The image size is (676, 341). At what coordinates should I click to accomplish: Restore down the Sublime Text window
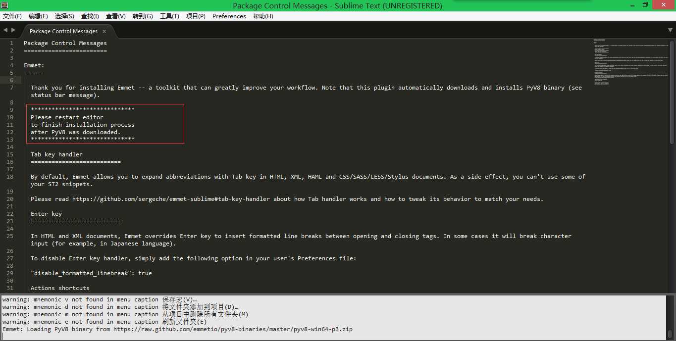pyautogui.click(x=645, y=5)
